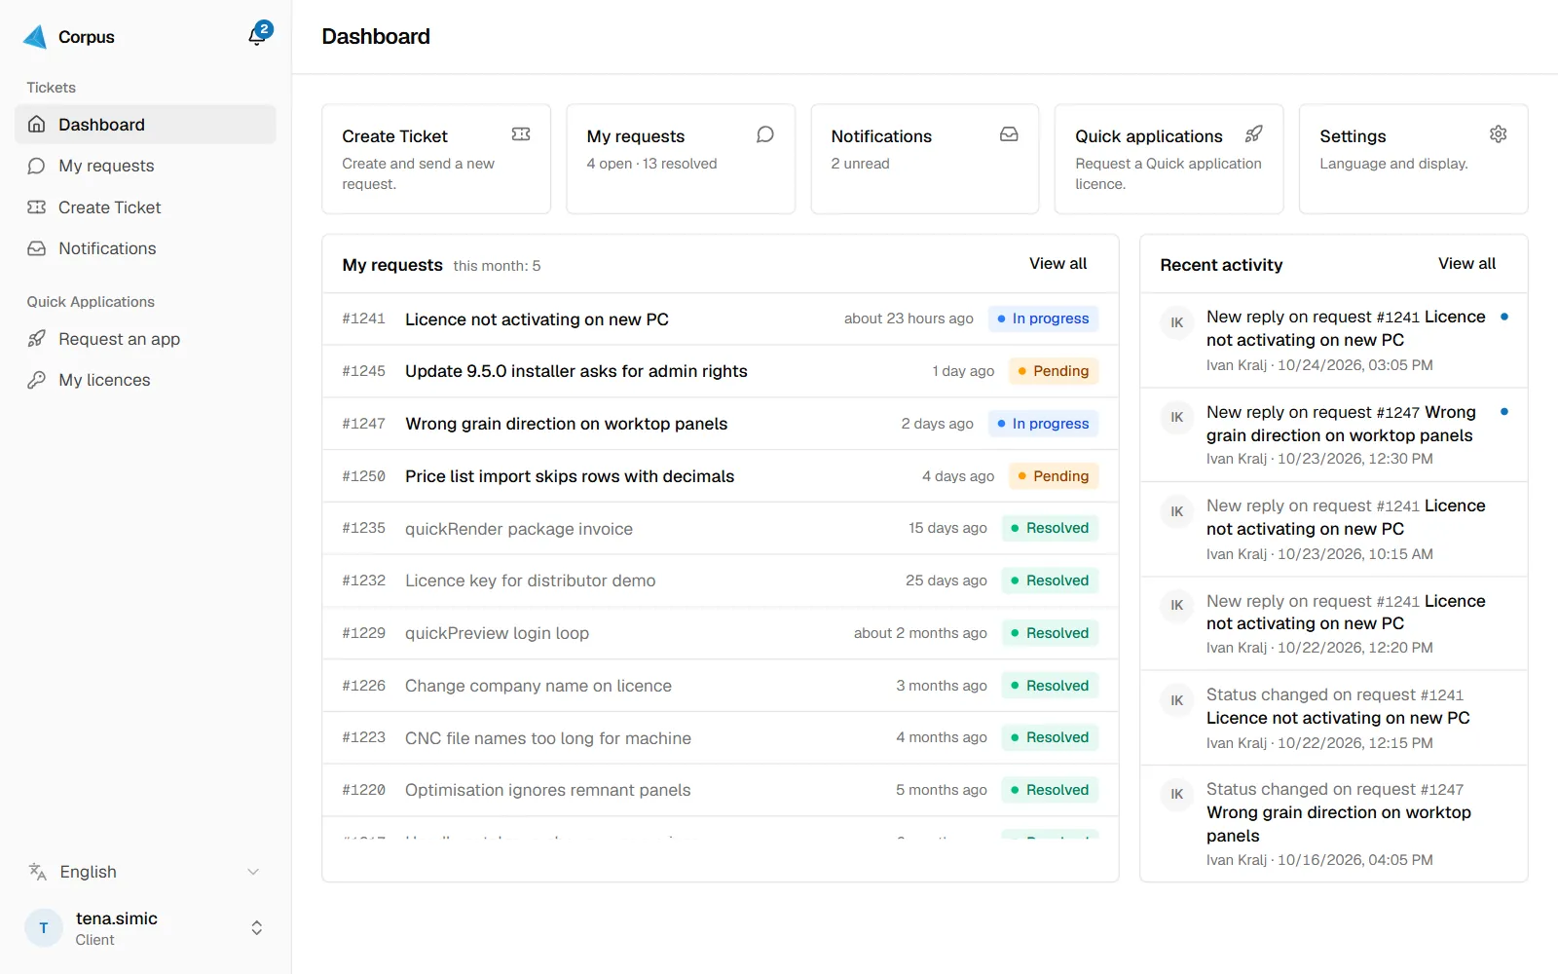1558x974 pixels.
Task: Click the Pending badge on ticket #1245
Action: (1054, 371)
